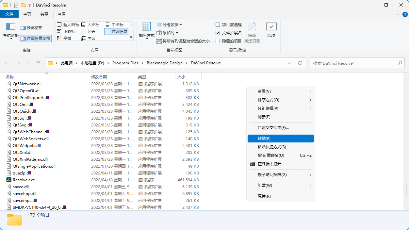
Task: Select the QtSingleApplication.dll file row
Action: [x=103, y=166]
